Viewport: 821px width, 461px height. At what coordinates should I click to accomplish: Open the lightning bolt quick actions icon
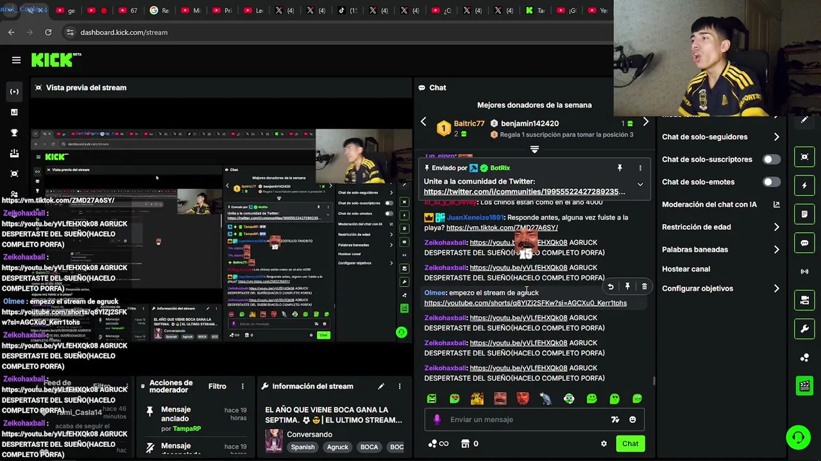[804, 186]
